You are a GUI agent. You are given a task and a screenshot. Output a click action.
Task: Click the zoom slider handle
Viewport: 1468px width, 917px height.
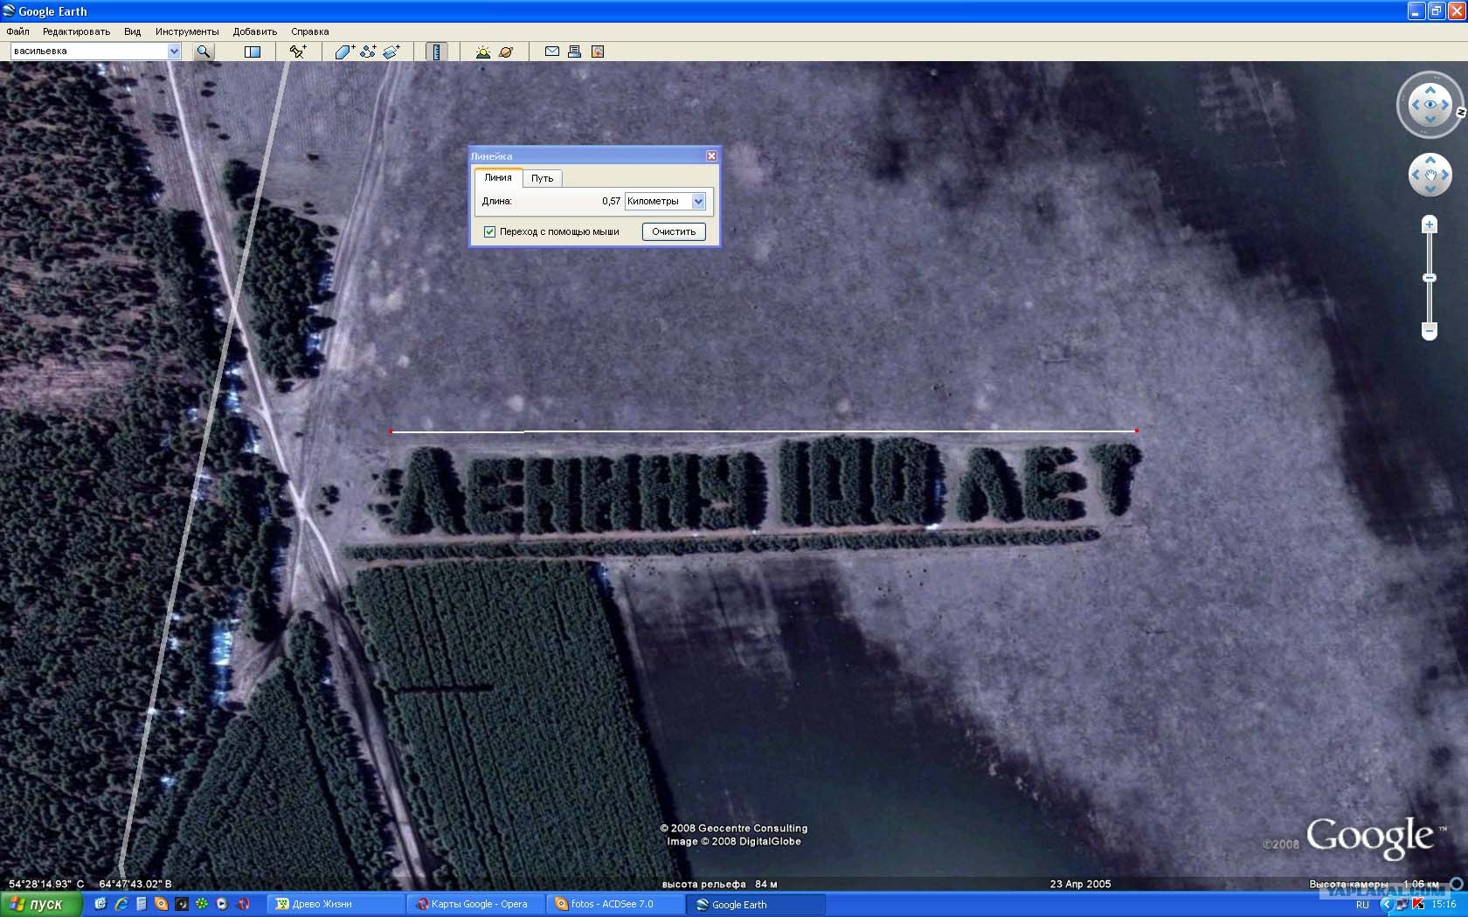point(1430,278)
